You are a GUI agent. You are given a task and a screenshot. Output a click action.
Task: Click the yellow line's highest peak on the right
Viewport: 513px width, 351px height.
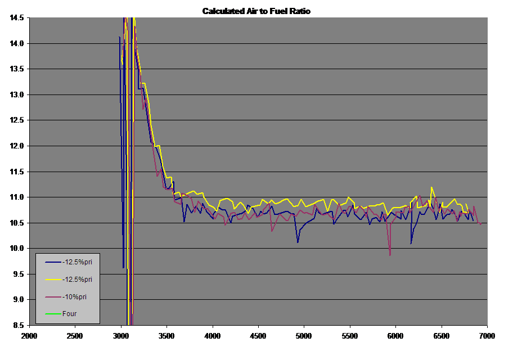click(431, 187)
